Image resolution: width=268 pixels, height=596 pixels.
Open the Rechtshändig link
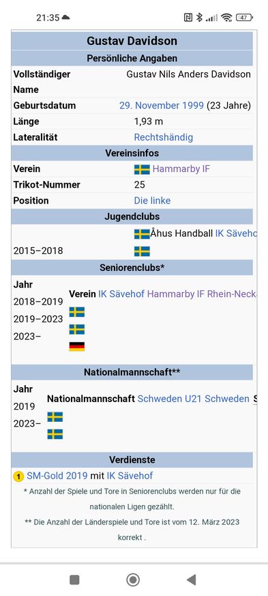click(164, 137)
